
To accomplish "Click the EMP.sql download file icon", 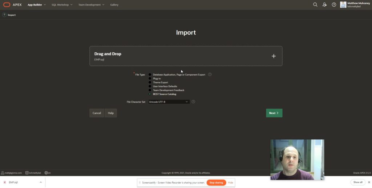I will [x=4, y=182].
